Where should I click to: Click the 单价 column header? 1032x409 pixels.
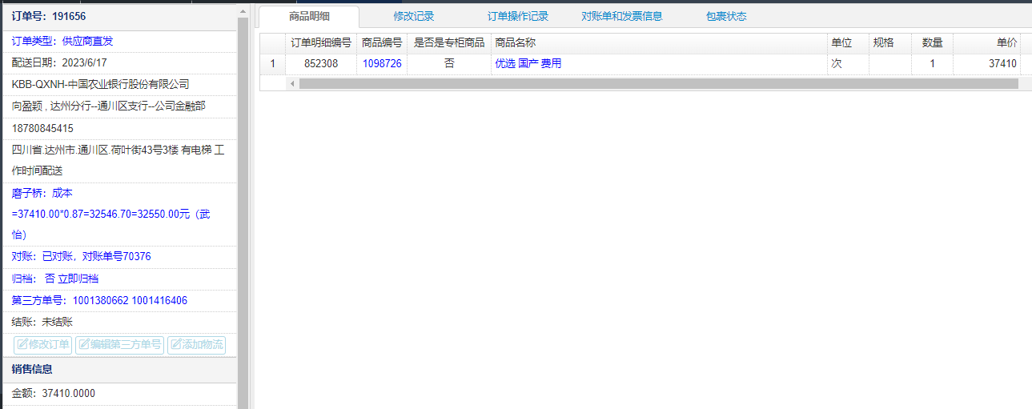(986, 43)
